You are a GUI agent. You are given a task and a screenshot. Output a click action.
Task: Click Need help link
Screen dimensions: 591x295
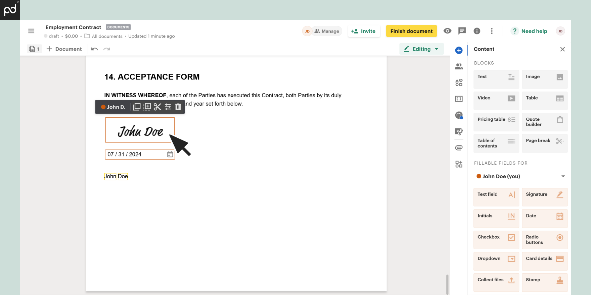coord(529,31)
